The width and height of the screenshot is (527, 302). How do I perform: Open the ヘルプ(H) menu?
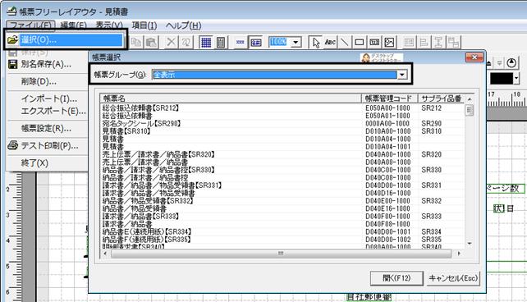click(x=184, y=25)
